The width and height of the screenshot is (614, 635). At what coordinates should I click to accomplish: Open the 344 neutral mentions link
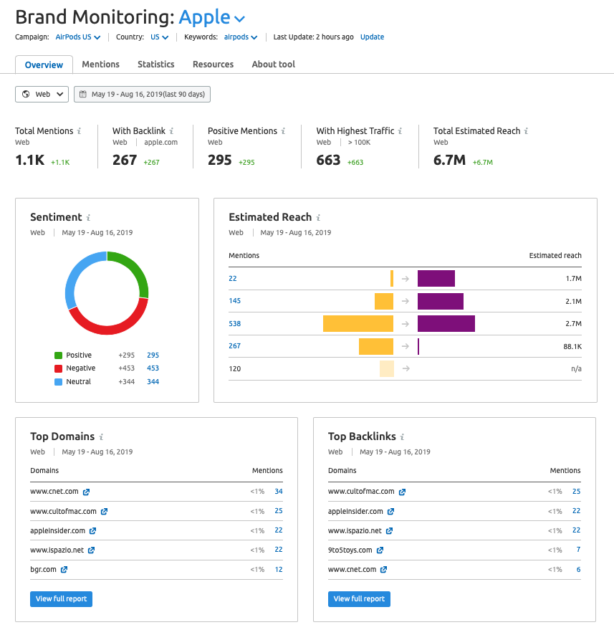[x=153, y=381]
